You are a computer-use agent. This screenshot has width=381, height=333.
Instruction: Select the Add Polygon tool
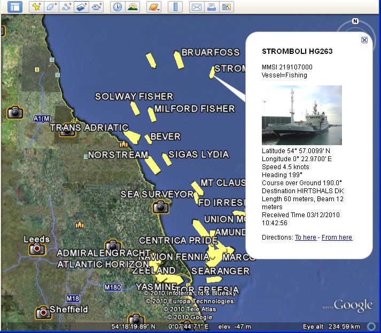[51, 6]
